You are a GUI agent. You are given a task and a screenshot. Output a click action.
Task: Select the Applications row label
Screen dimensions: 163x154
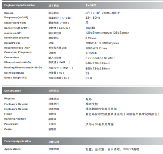(x=12, y=149)
